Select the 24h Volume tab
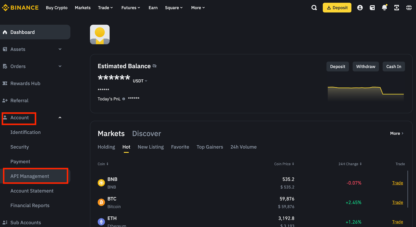416x227 pixels. (x=244, y=147)
